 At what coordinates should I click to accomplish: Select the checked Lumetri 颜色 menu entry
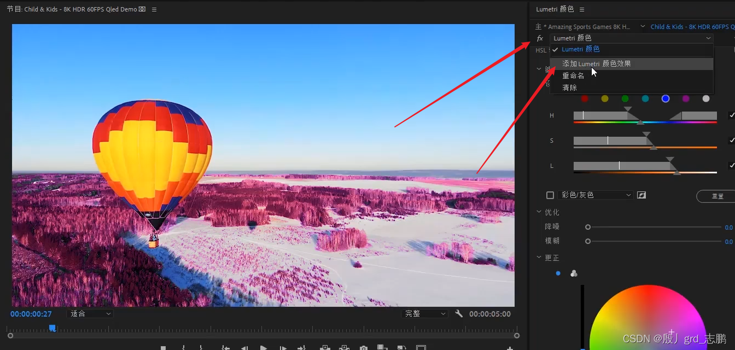[632, 49]
